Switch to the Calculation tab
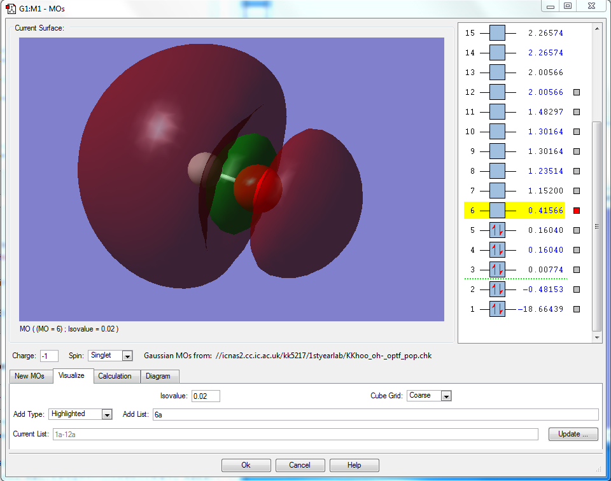Image resolution: width=611 pixels, height=481 pixels. [x=115, y=376]
